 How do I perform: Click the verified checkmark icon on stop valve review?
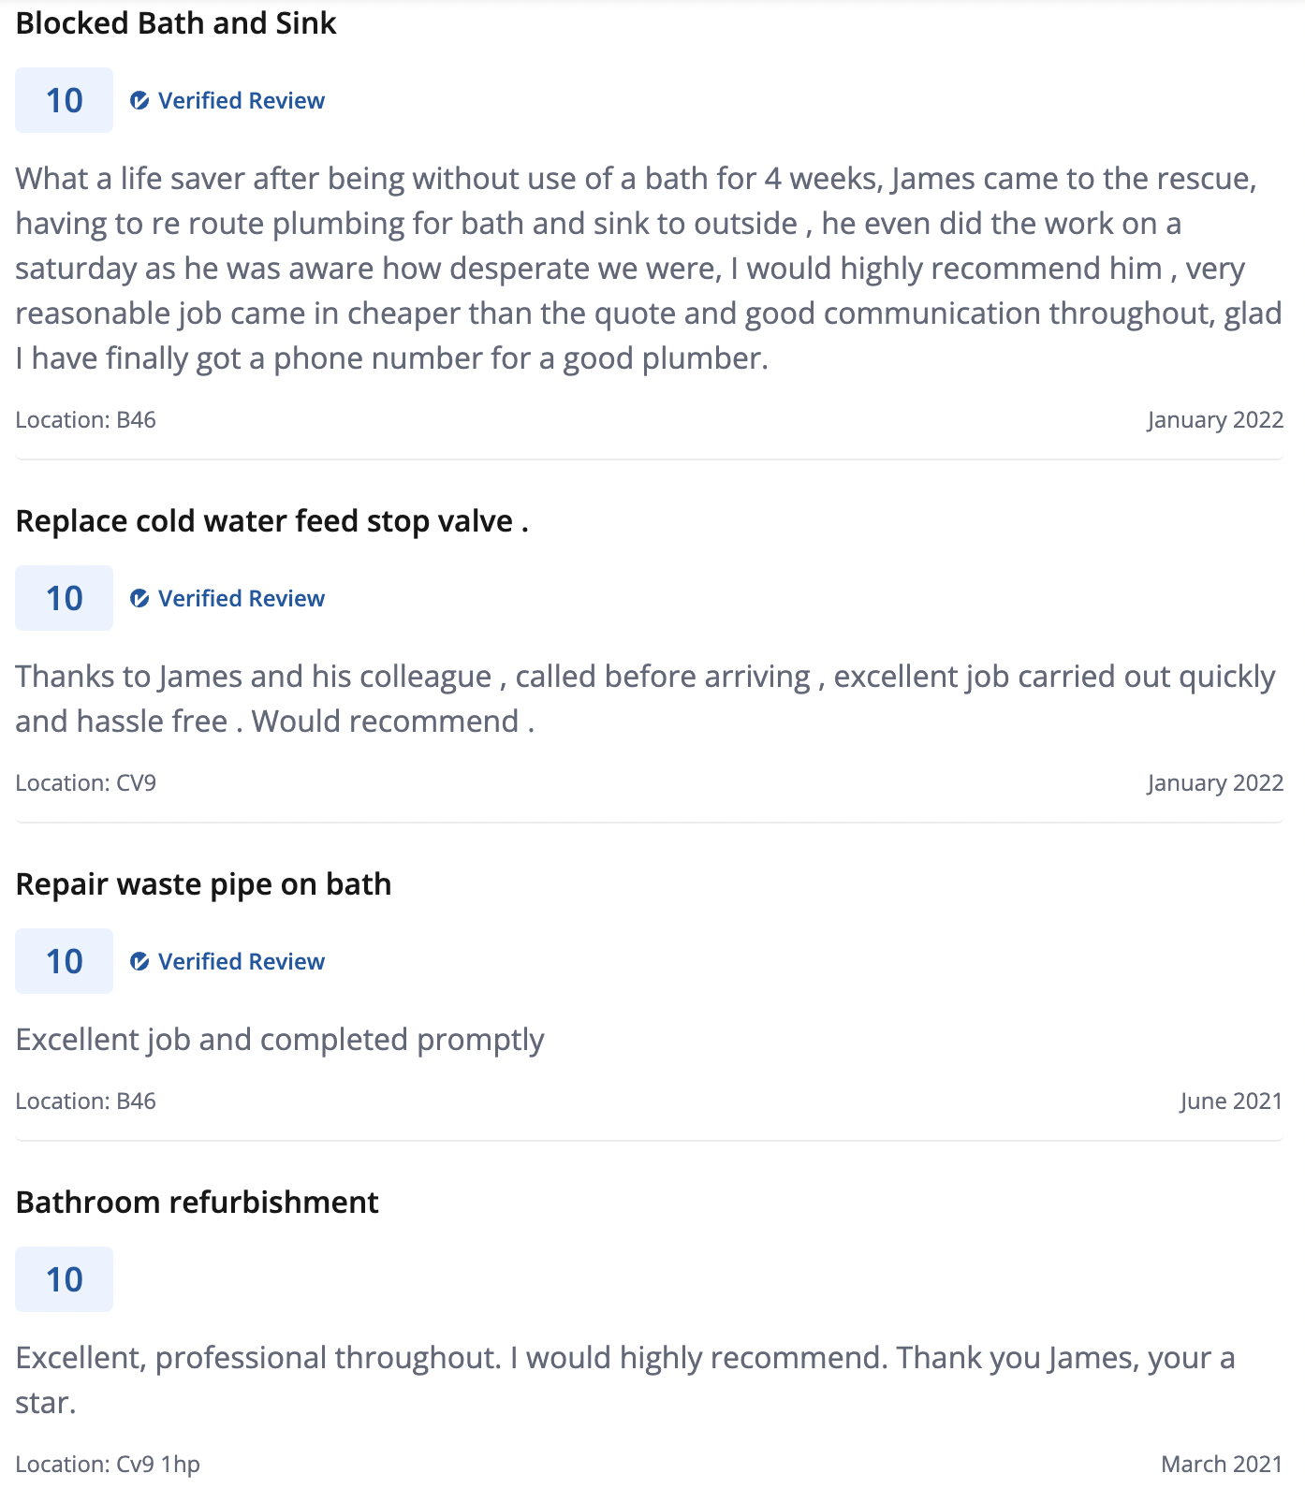tap(139, 598)
